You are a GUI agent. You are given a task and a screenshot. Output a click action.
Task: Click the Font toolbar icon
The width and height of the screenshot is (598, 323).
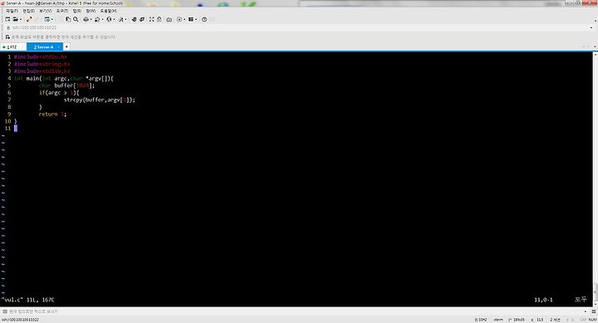click(120, 19)
